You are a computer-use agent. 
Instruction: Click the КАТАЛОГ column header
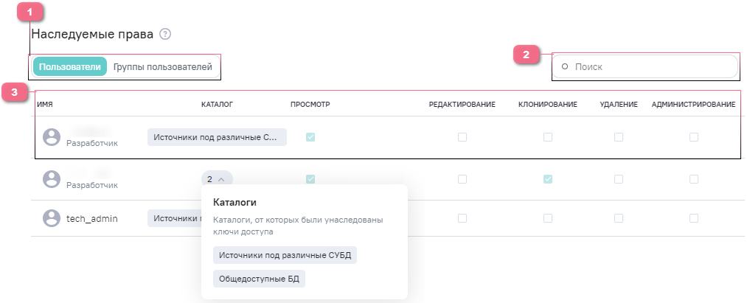pos(217,105)
